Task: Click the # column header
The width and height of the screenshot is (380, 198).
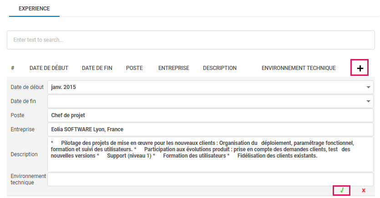Action: (x=13, y=68)
